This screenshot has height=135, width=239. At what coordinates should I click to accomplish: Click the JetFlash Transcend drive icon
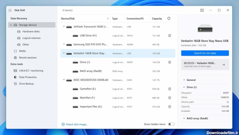click(69, 27)
